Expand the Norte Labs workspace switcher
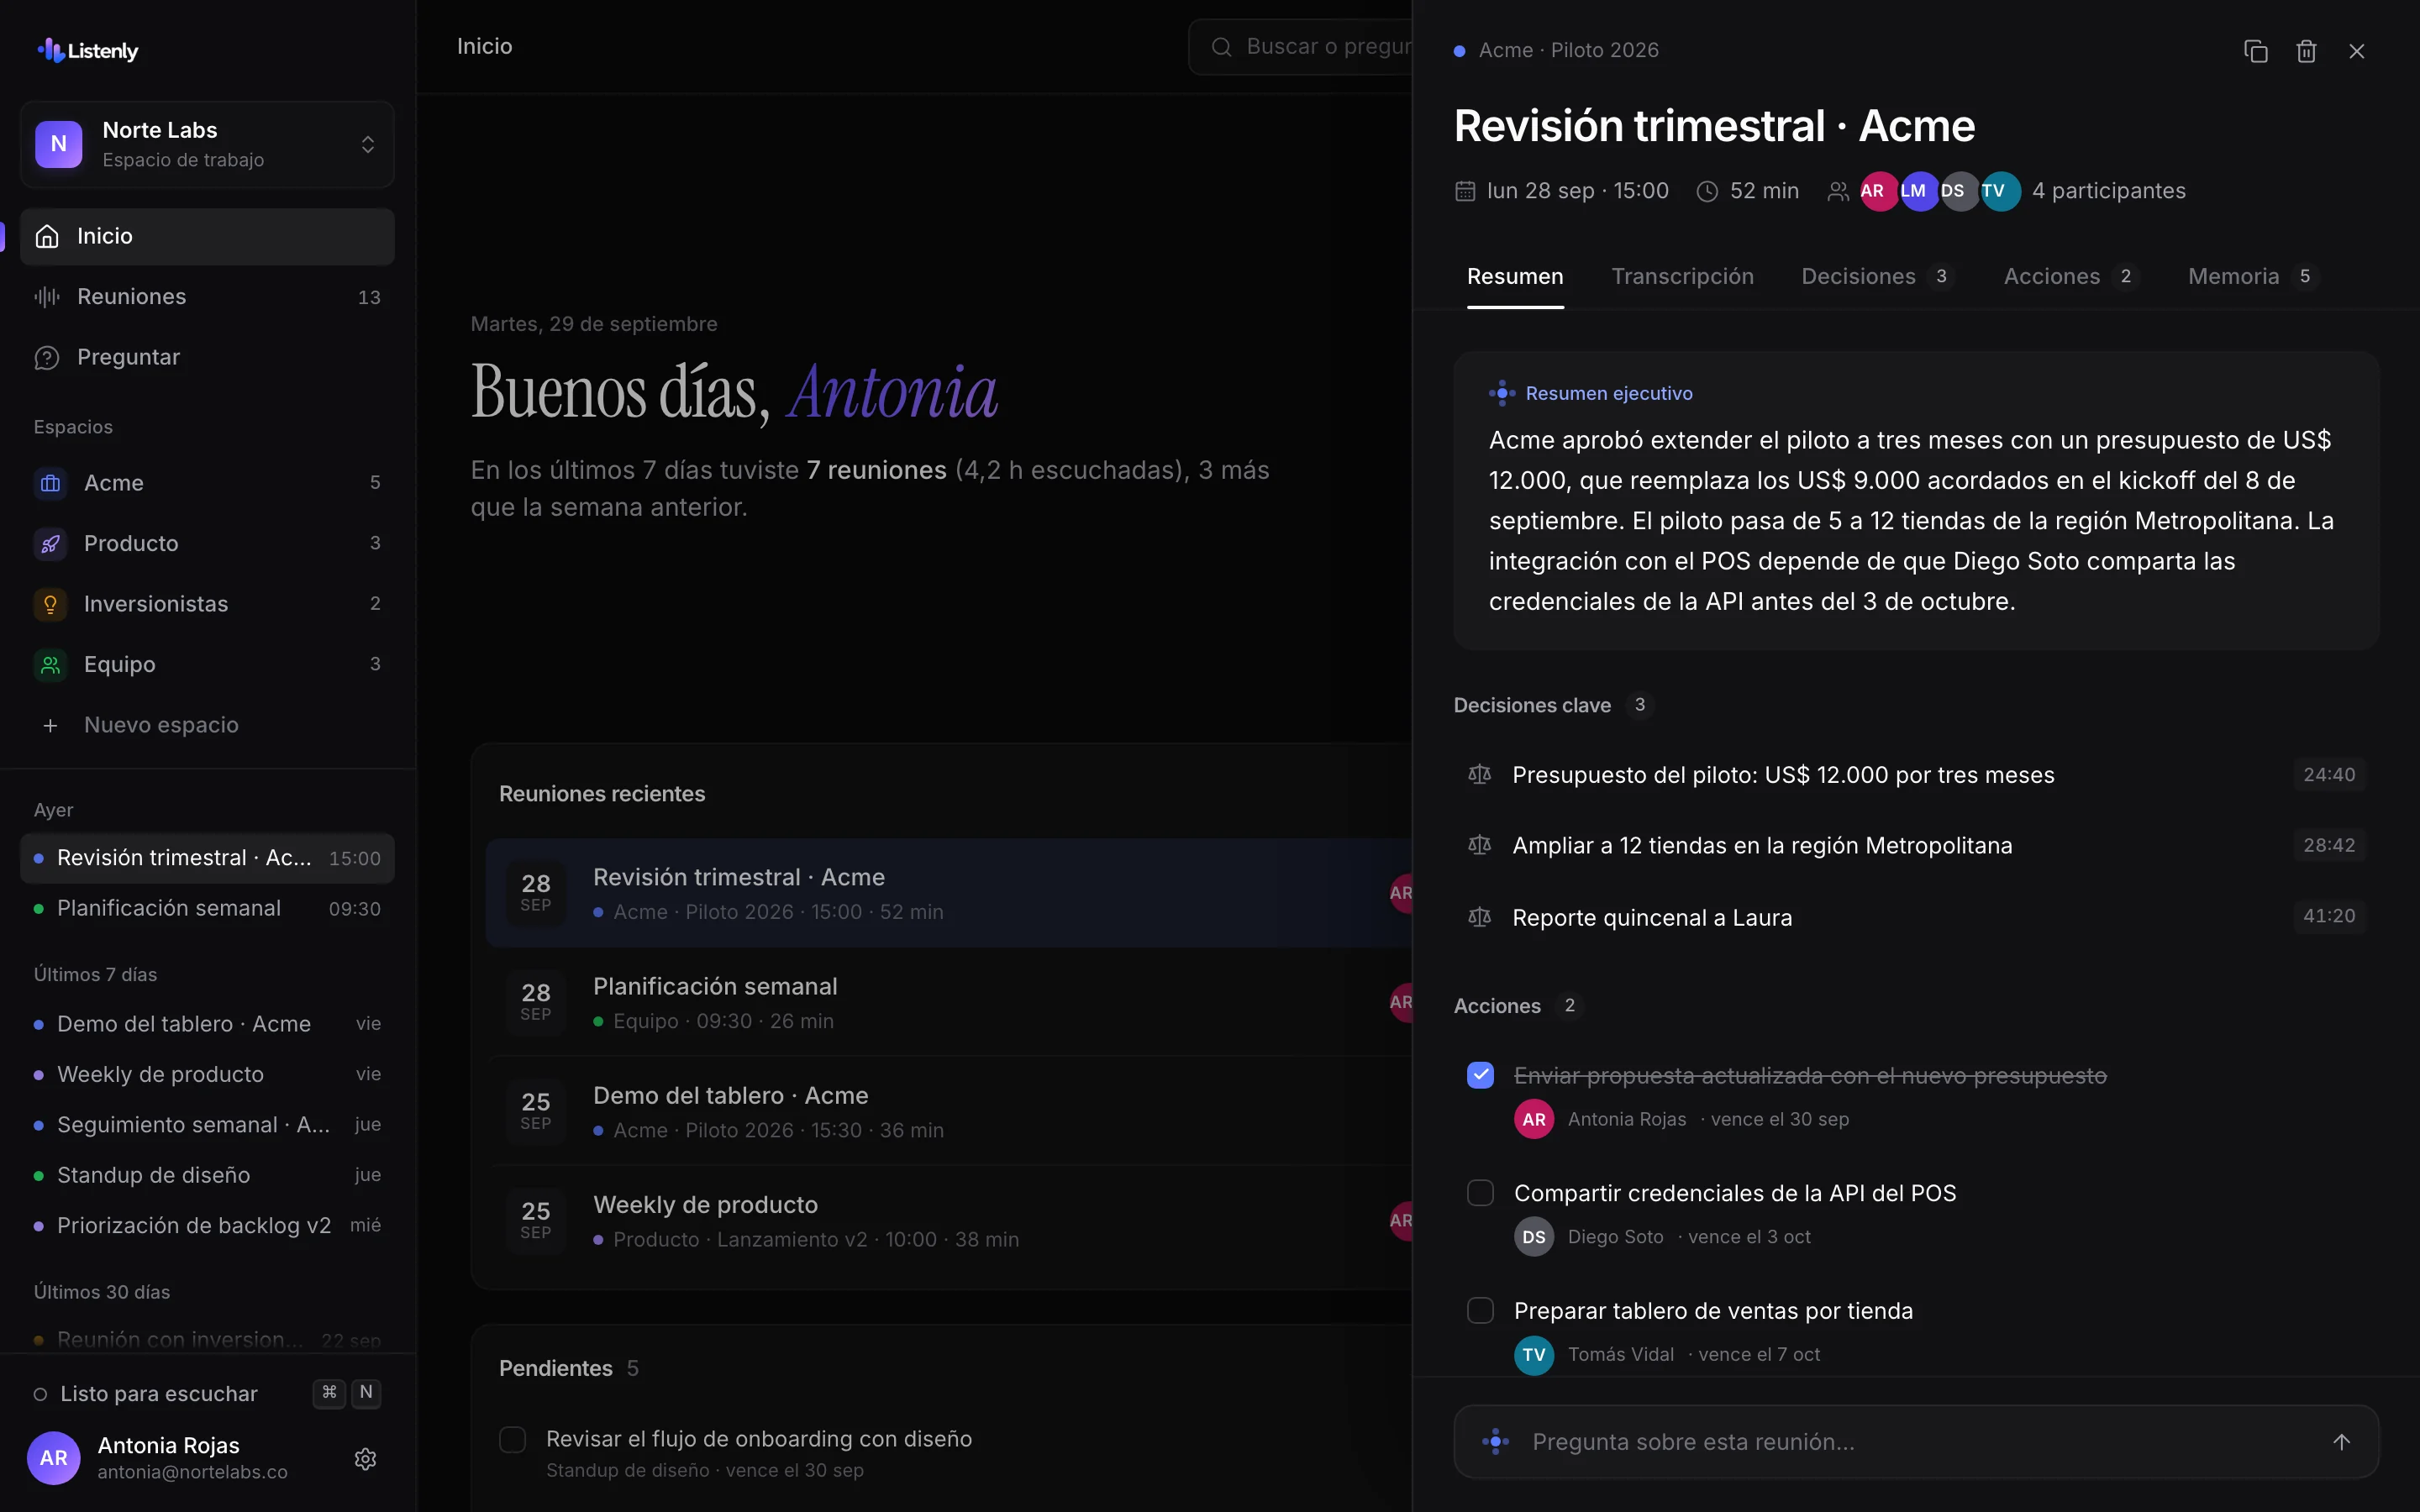 (x=207, y=145)
